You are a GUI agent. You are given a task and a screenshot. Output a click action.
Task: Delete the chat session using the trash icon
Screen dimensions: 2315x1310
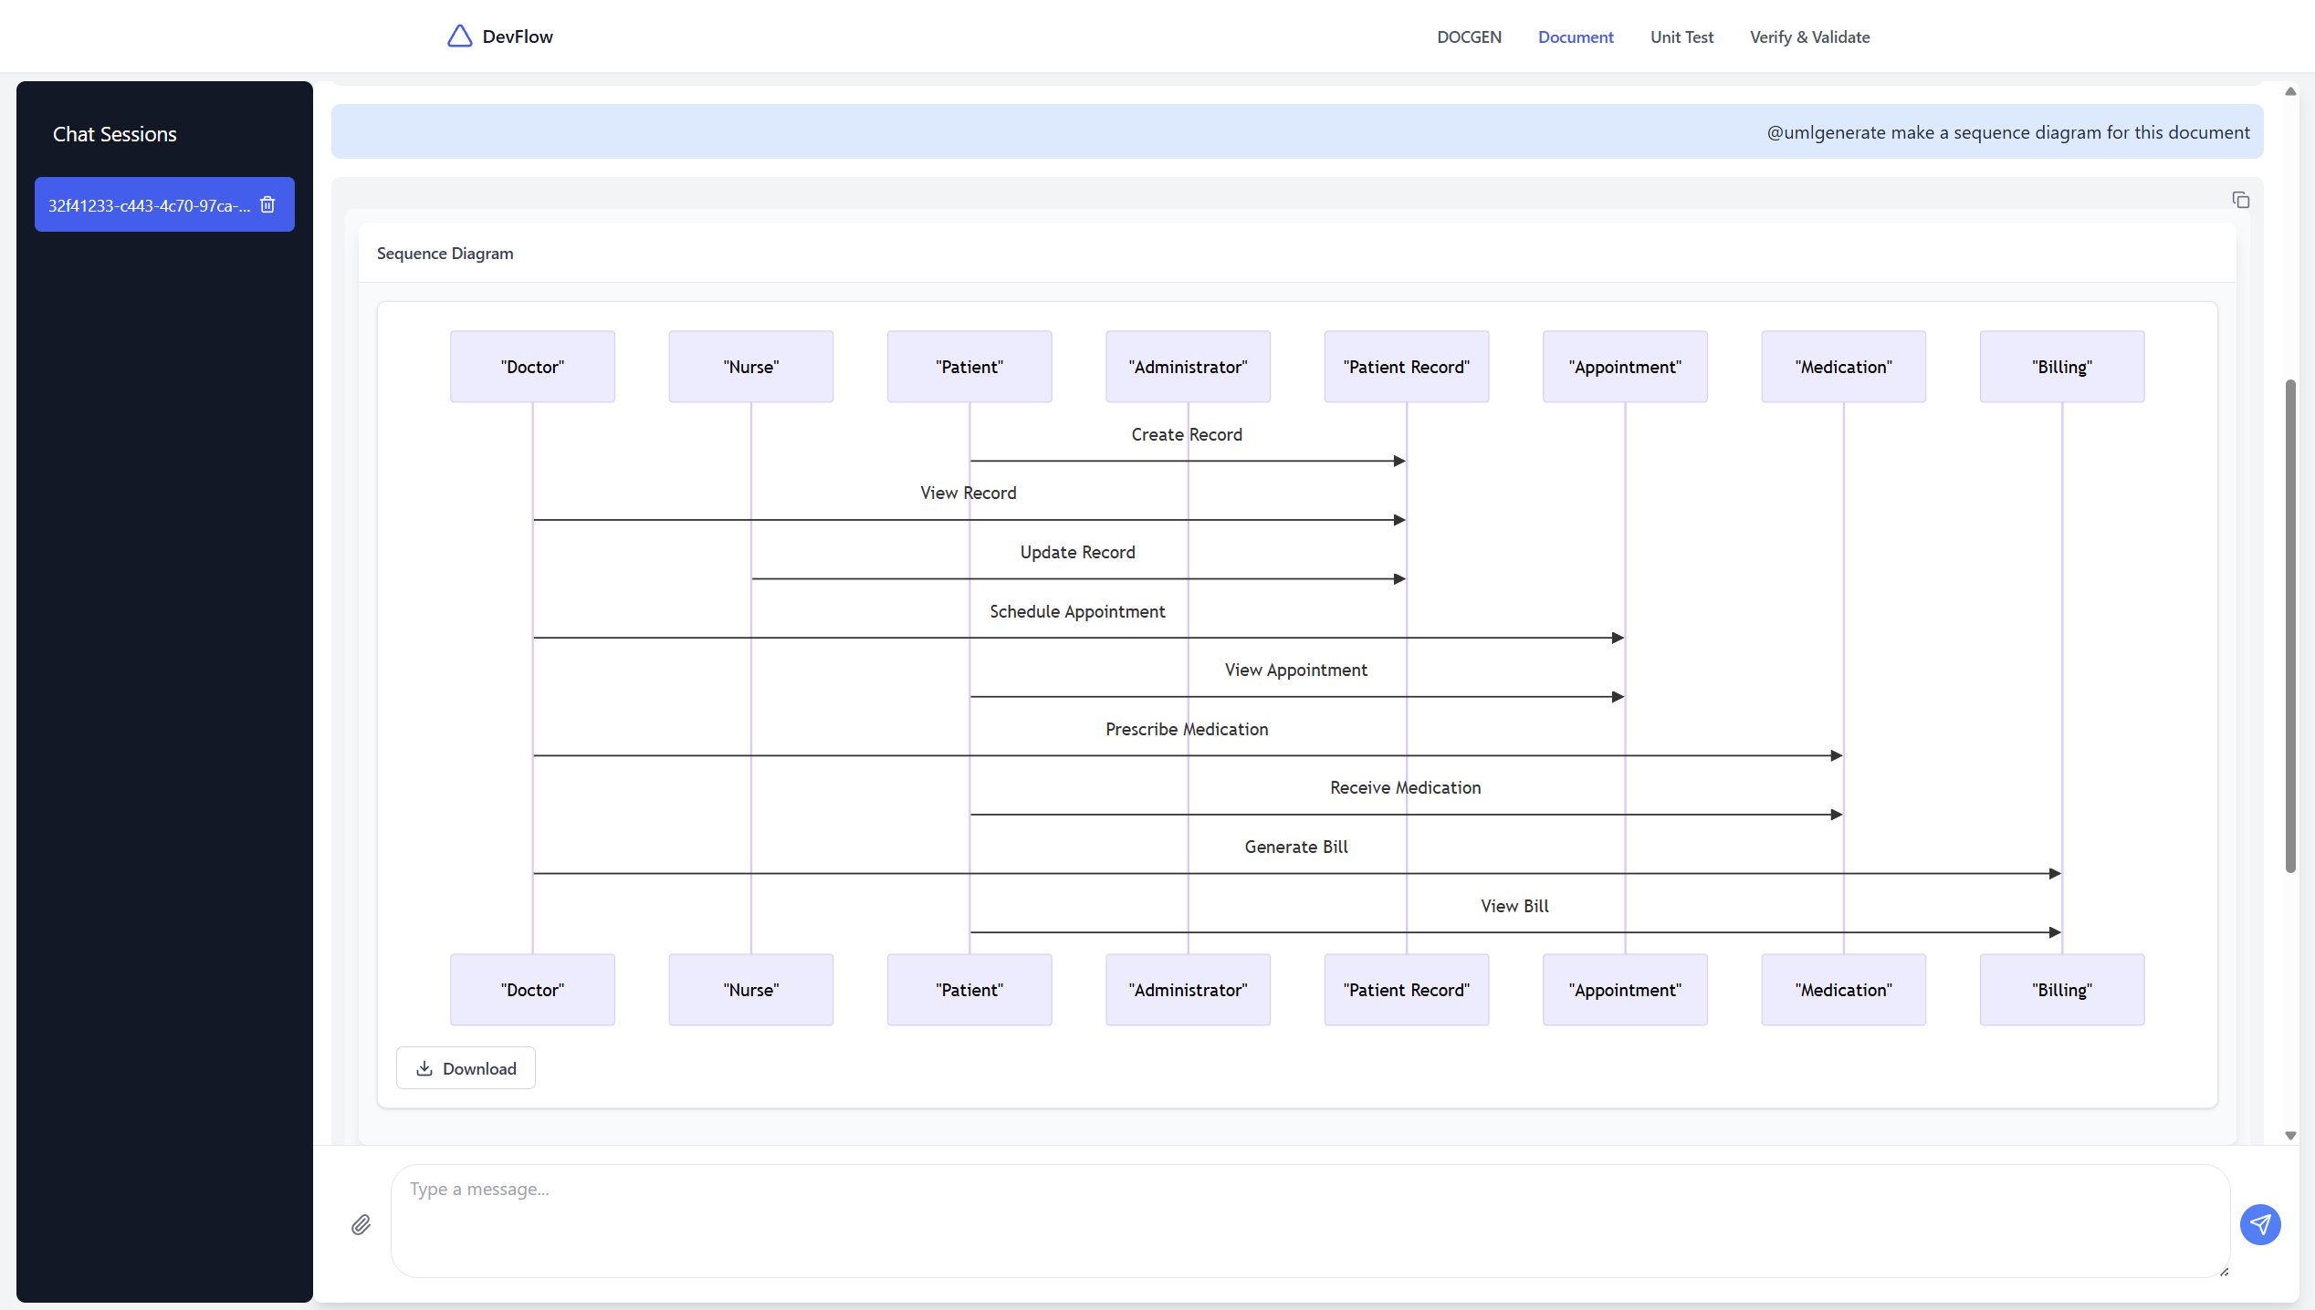tap(267, 204)
